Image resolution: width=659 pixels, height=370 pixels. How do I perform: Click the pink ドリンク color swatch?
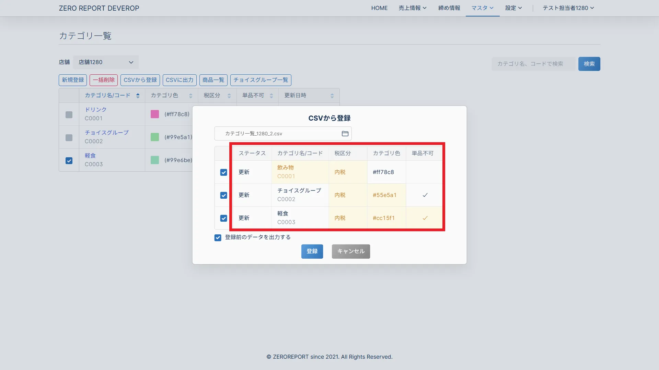[x=155, y=114]
